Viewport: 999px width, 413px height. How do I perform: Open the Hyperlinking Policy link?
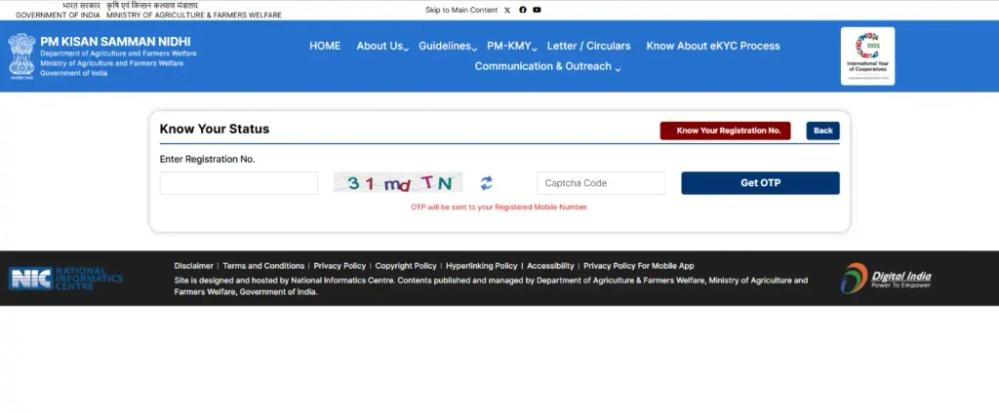(x=482, y=266)
